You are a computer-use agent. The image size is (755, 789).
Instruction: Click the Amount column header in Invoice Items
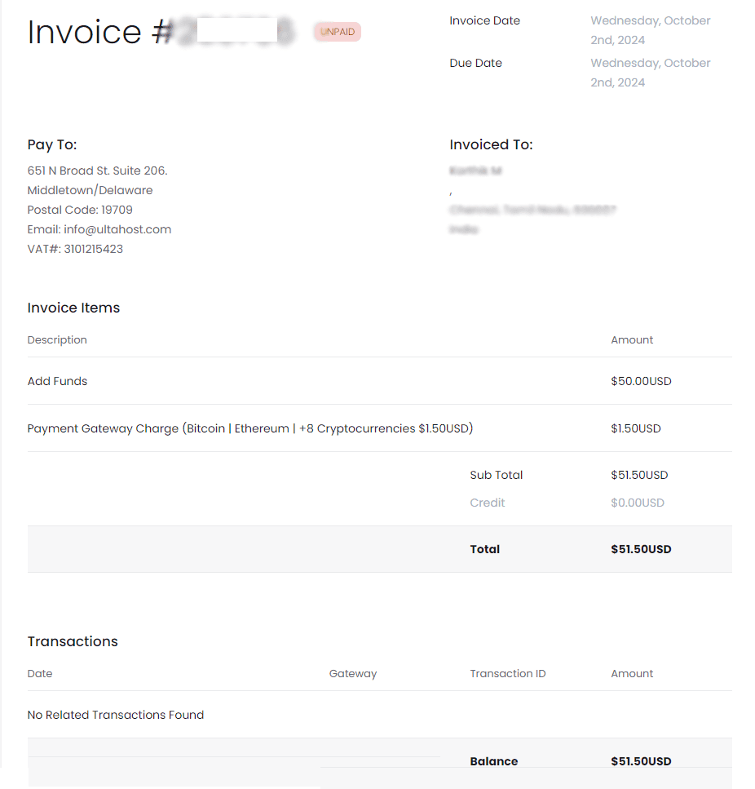click(x=632, y=339)
